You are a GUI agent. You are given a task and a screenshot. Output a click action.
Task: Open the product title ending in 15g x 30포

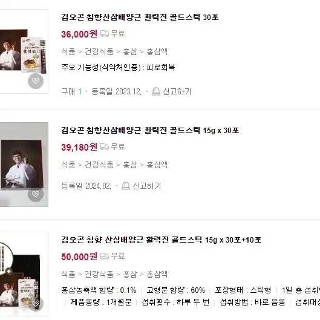tap(150, 130)
